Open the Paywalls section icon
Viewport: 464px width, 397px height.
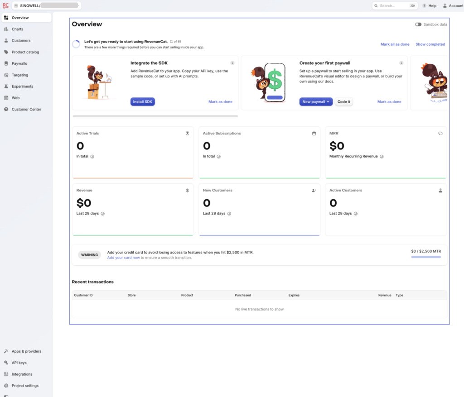tap(6, 63)
